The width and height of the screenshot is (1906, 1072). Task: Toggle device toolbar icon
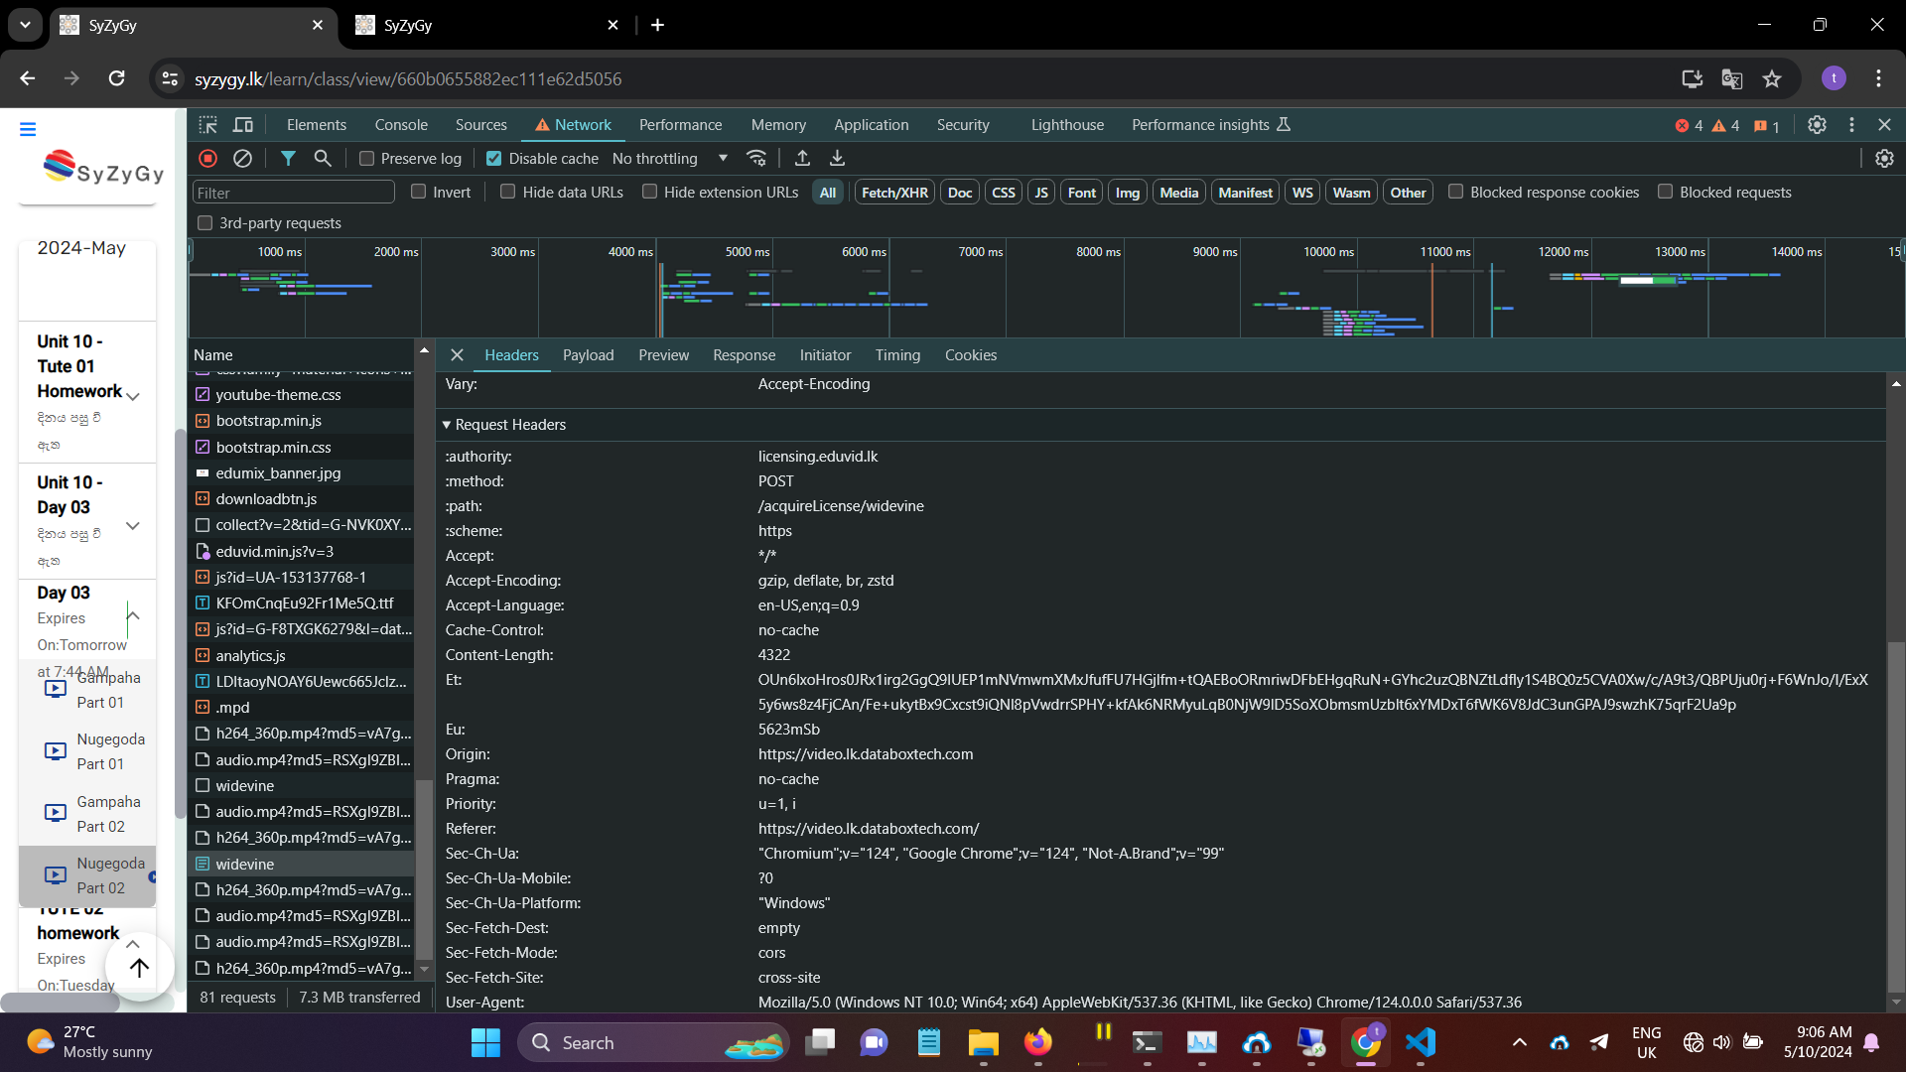[x=242, y=125]
